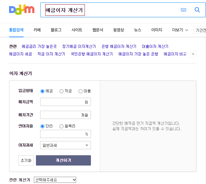Select the 적금 radio button

click(x=61, y=91)
